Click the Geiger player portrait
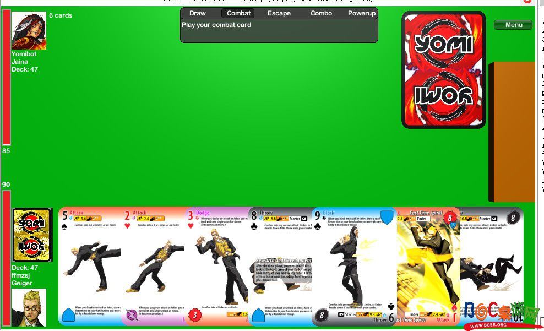The image size is (544, 331). coord(29,308)
